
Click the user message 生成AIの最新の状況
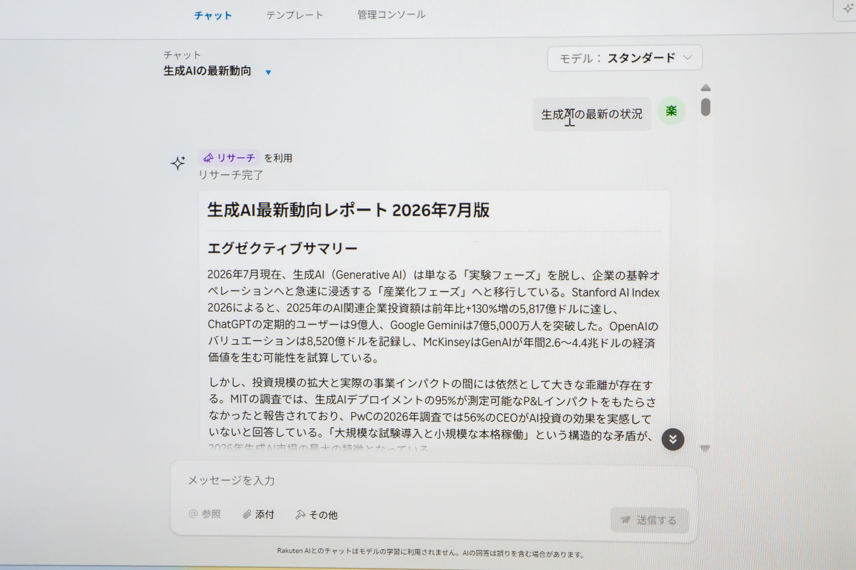pos(592,114)
